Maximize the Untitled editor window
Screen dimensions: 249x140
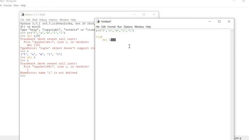click(219, 21)
